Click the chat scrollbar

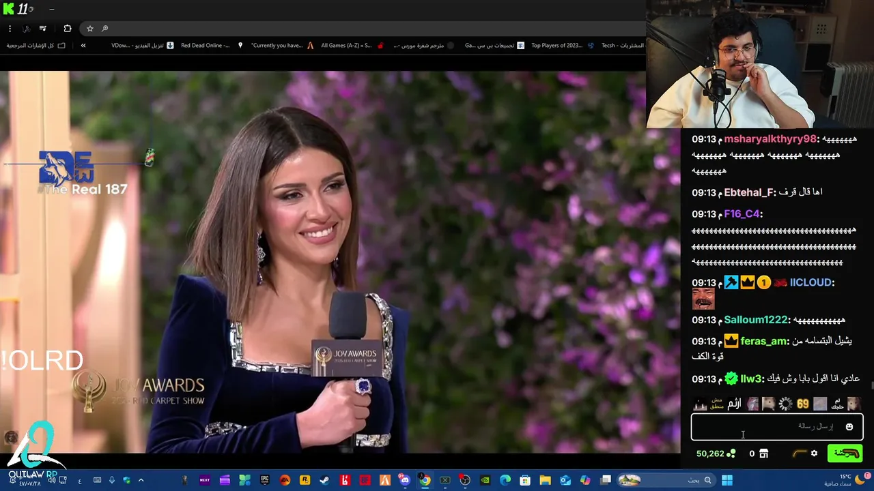(871, 386)
